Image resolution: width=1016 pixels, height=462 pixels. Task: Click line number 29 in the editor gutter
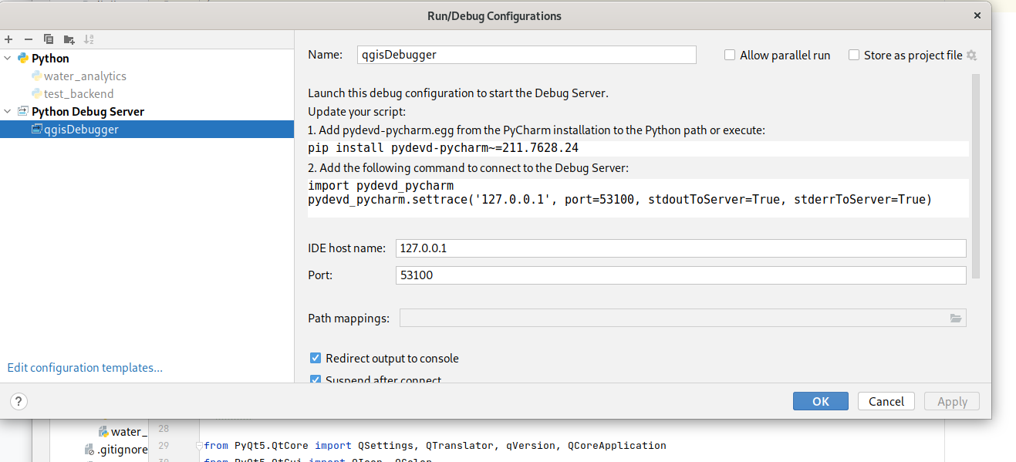[x=164, y=446]
